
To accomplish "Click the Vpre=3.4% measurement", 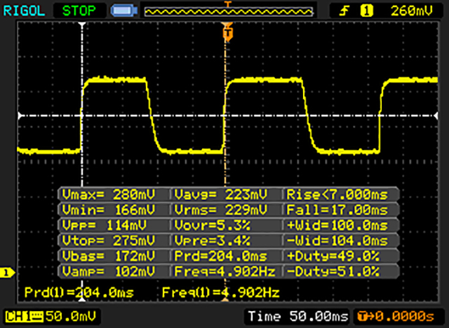I will point(212,240).
